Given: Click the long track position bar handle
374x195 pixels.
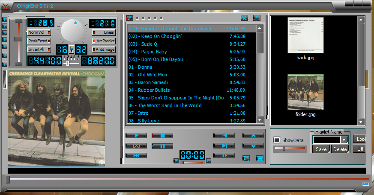Looking at the screenshot, I should tap(8, 179).
